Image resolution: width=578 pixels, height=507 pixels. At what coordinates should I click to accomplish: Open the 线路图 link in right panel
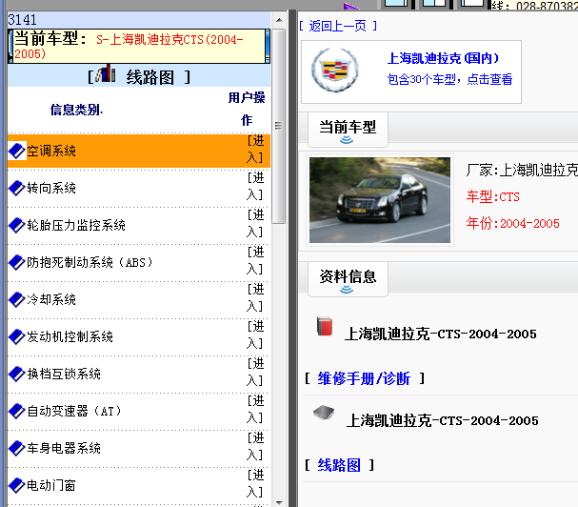(339, 465)
